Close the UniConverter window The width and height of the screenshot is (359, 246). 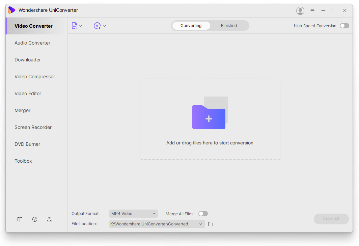[345, 10]
